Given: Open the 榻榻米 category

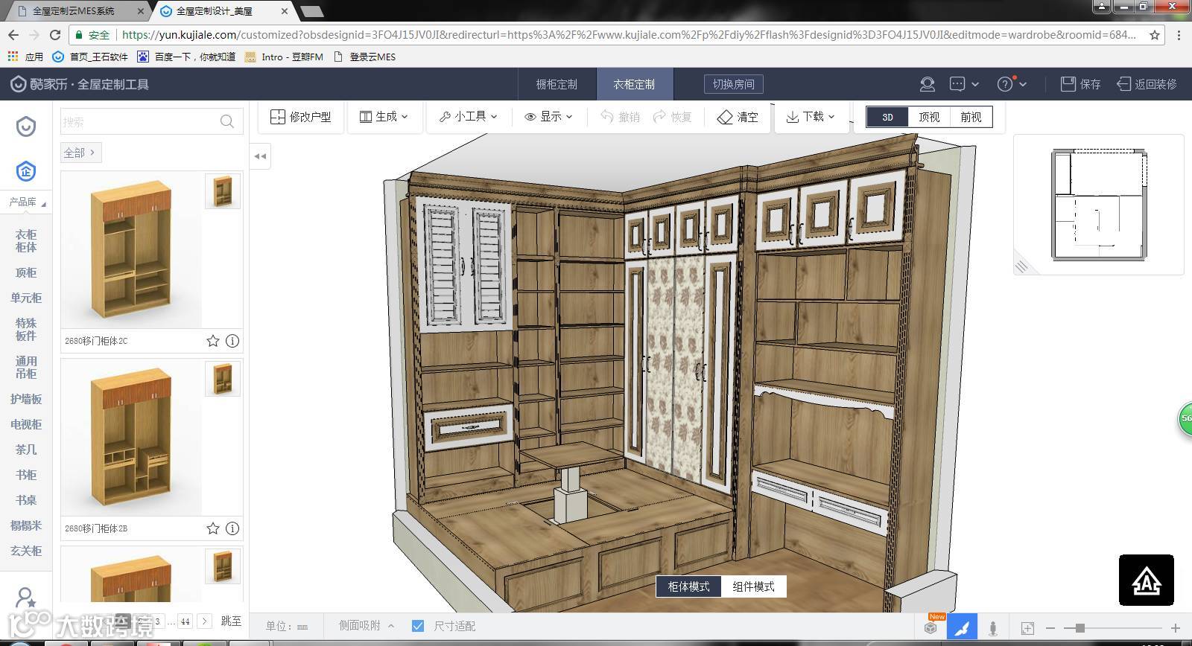Looking at the screenshot, I should click(26, 525).
